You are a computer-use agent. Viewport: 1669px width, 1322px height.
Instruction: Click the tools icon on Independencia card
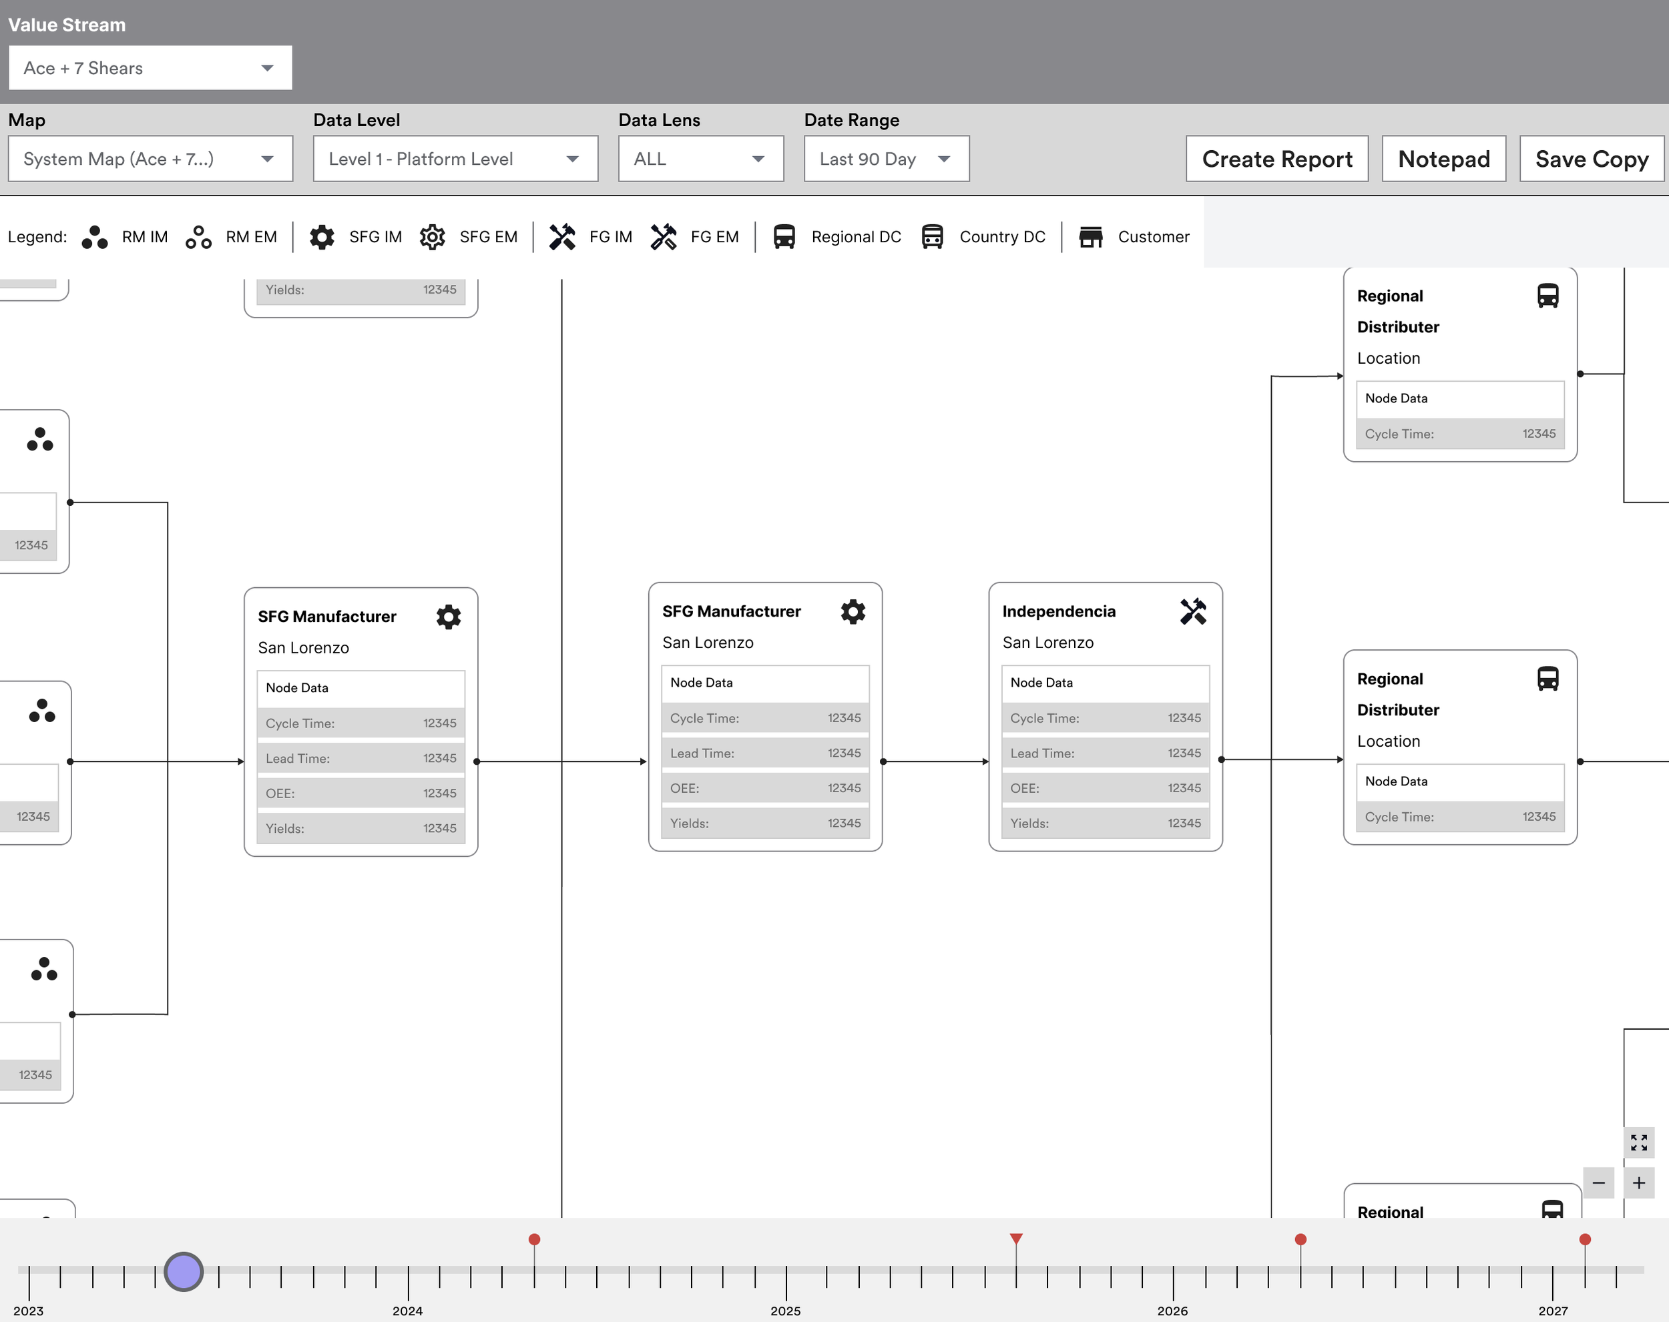click(x=1193, y=611)
